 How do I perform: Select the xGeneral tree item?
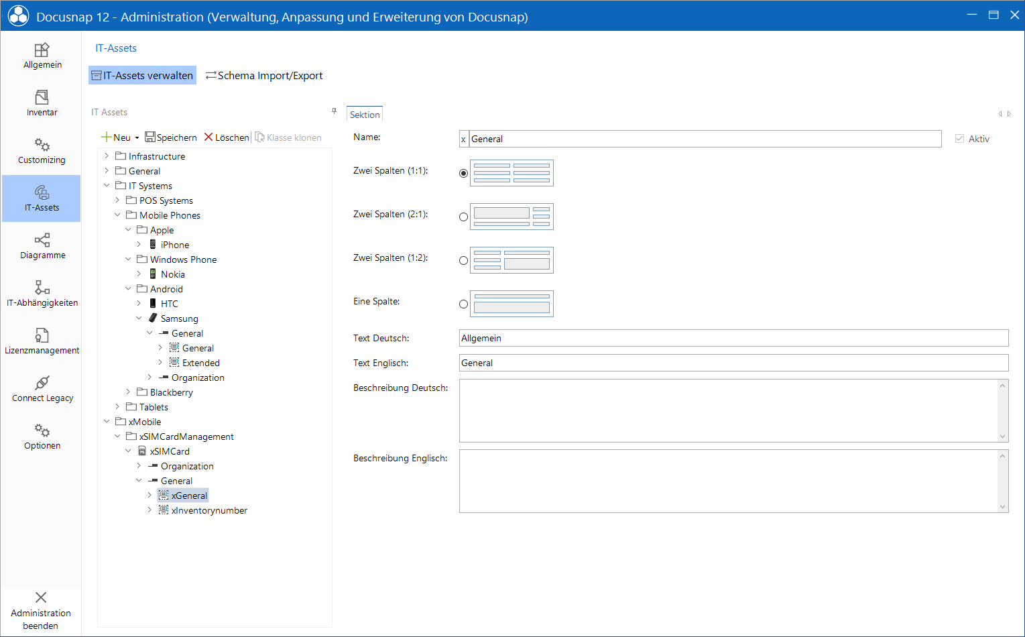(189, 496)
